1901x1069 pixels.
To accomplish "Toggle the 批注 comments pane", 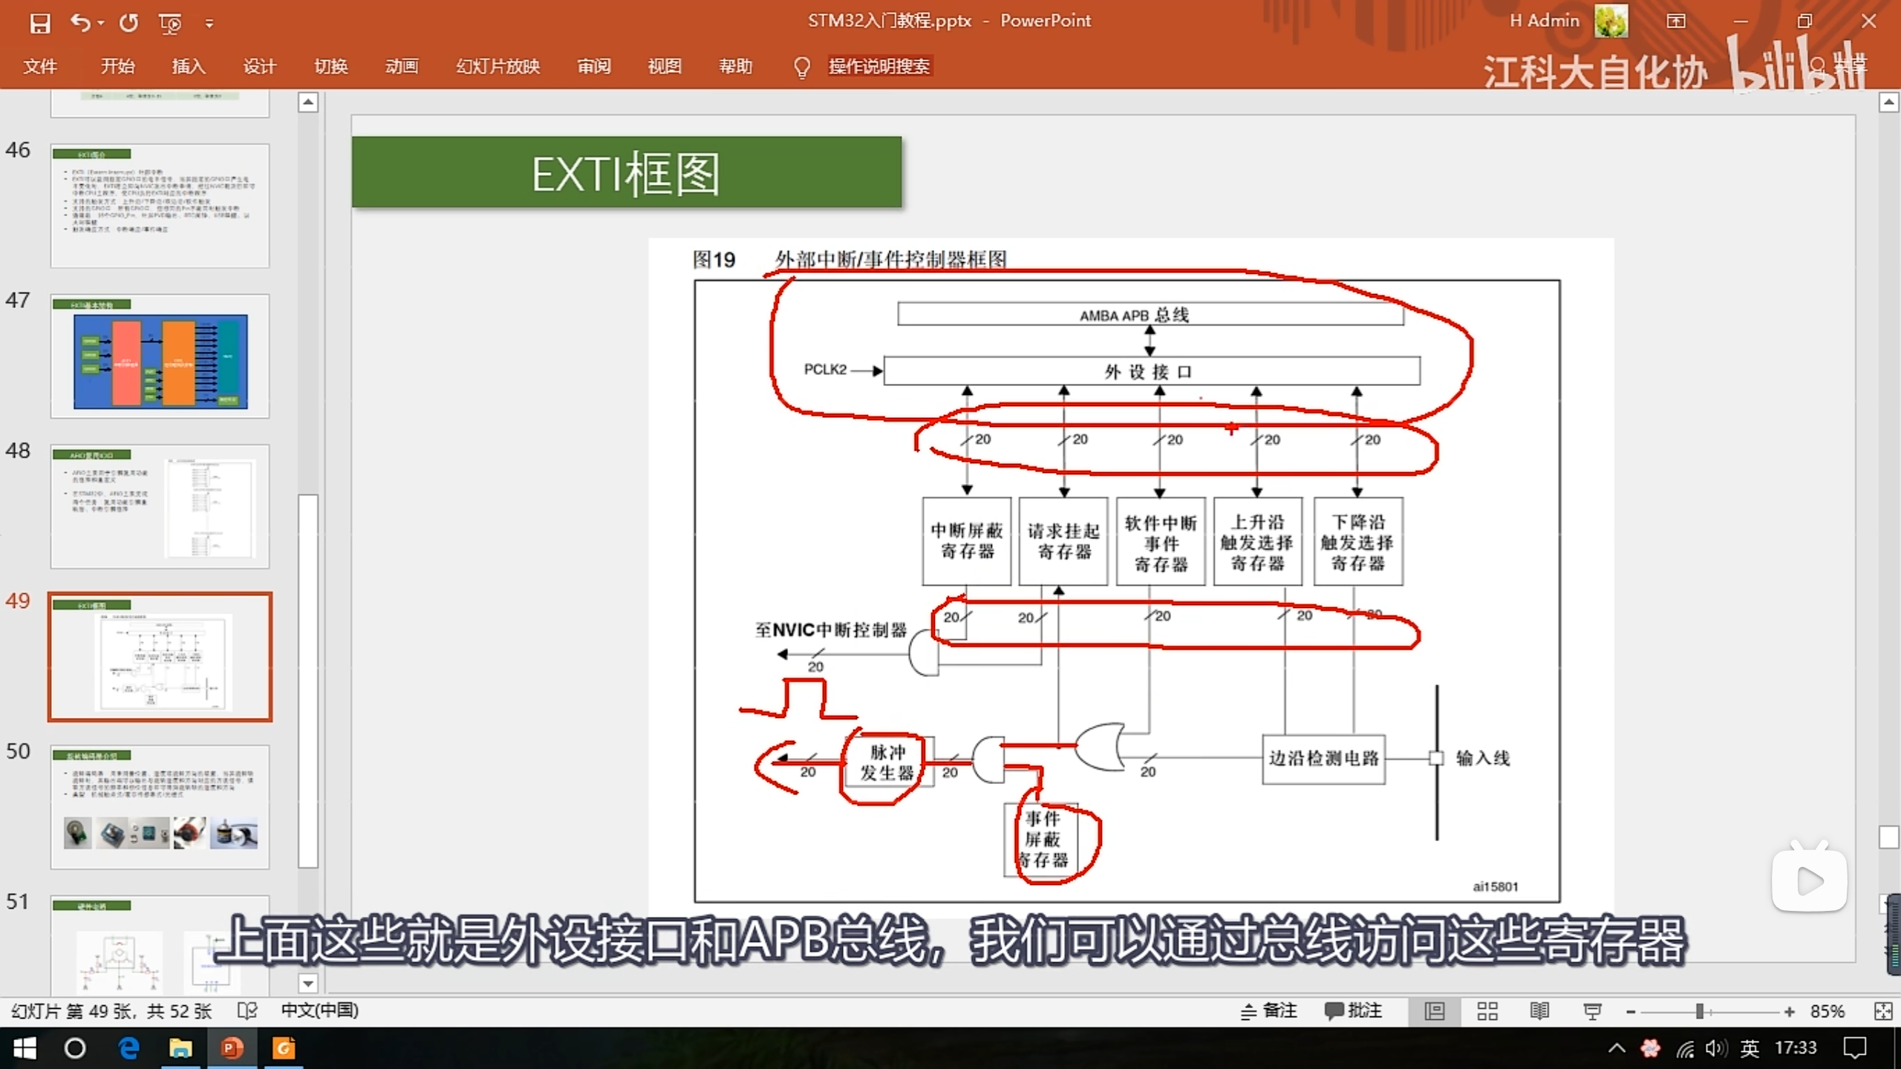I will [x=1353, y=1011].
